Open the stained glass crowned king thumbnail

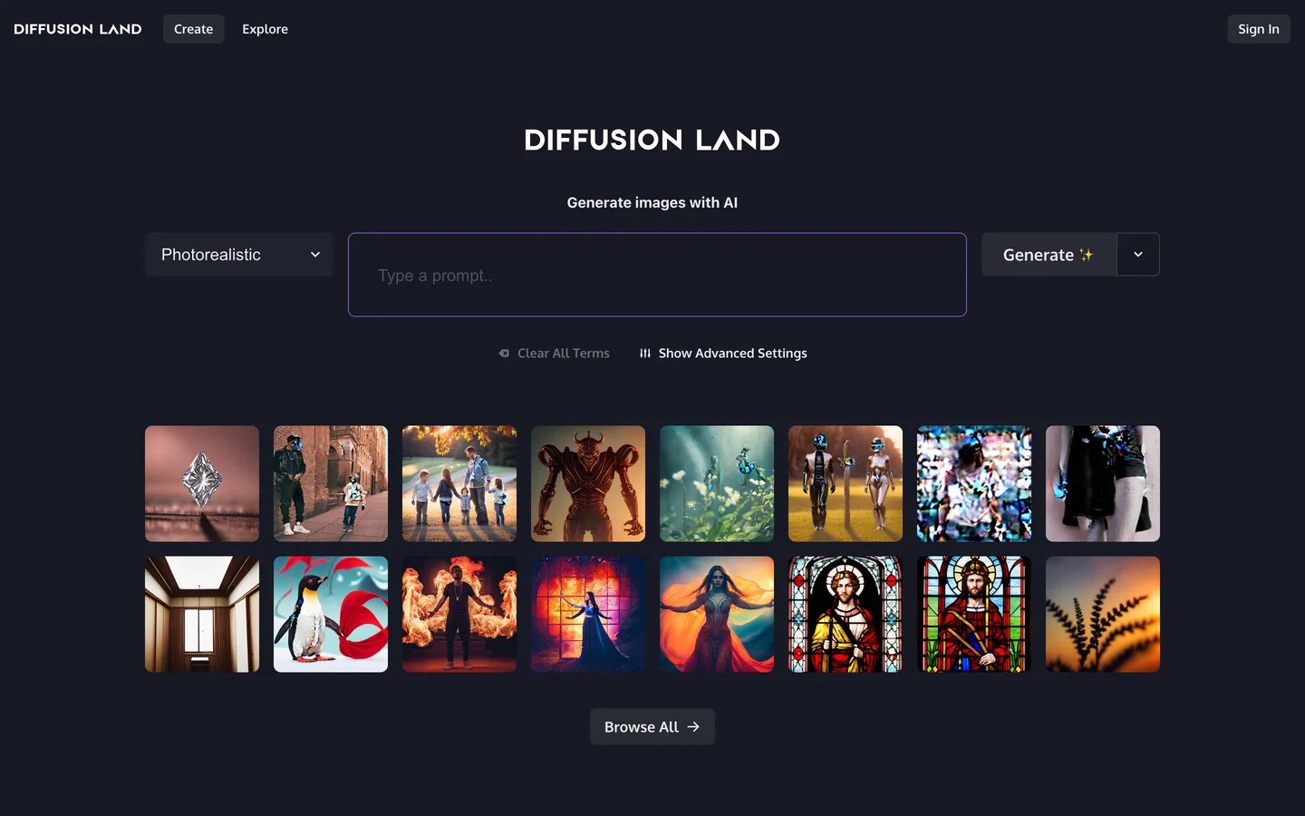(974, 615)
